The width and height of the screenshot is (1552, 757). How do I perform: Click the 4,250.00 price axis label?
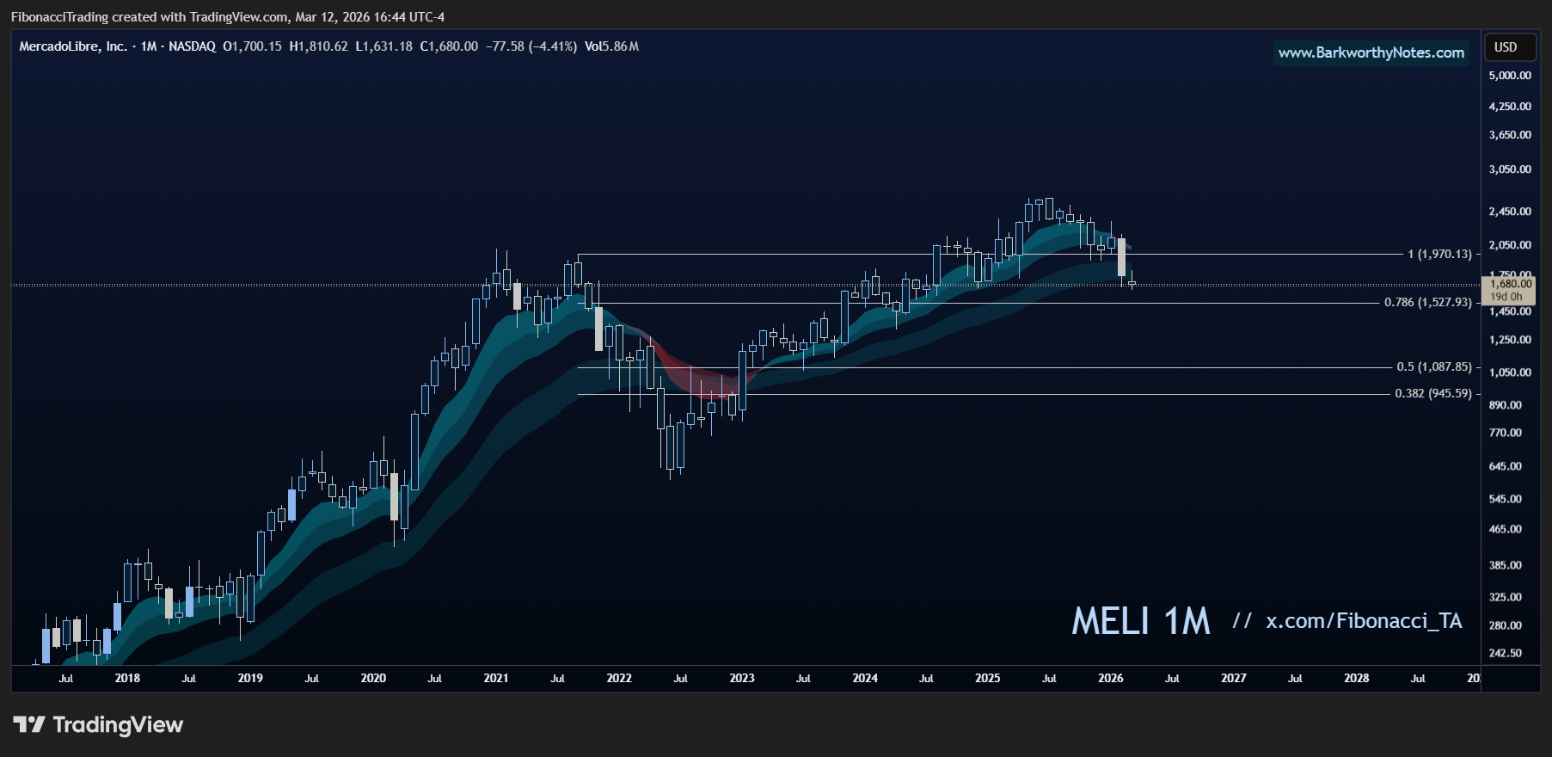pos(1510,107)
